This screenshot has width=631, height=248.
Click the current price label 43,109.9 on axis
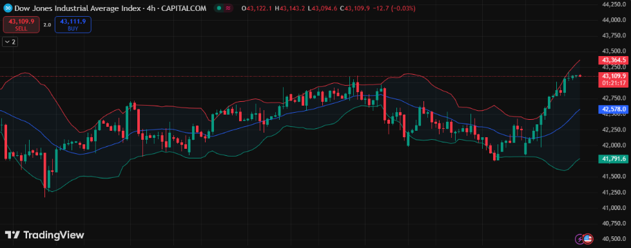pos(614,75)
